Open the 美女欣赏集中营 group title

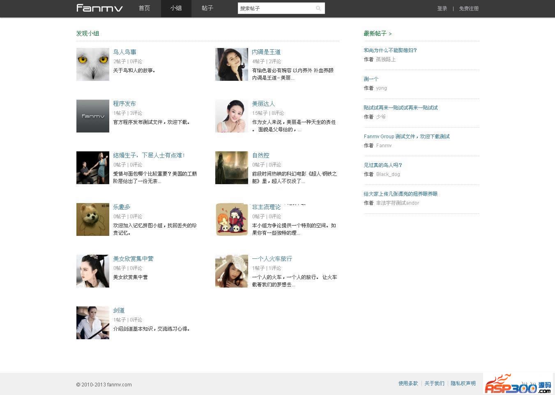click(x=133, y=259)
